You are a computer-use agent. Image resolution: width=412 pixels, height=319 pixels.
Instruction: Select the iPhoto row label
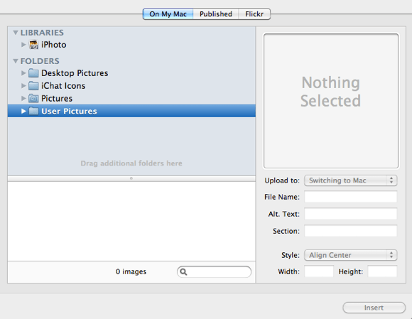[53, 45]
